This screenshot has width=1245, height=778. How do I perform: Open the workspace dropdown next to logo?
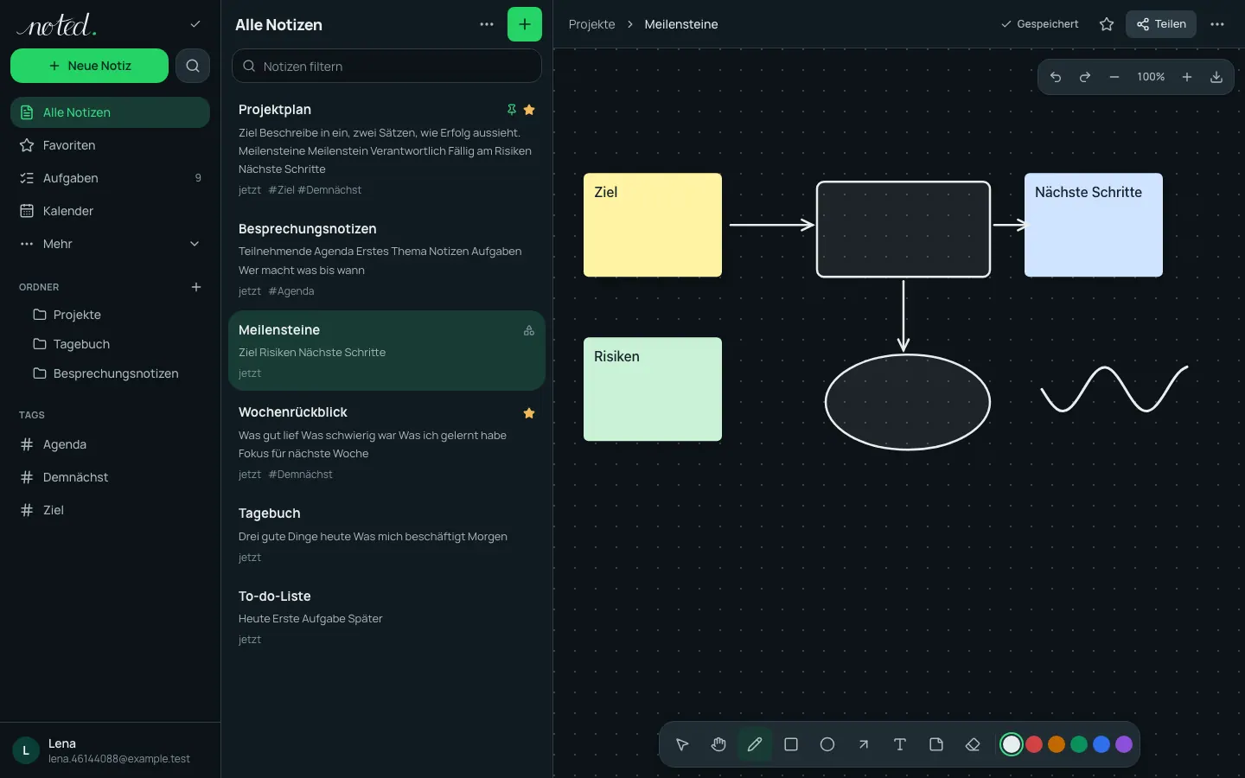click(195, 24)
